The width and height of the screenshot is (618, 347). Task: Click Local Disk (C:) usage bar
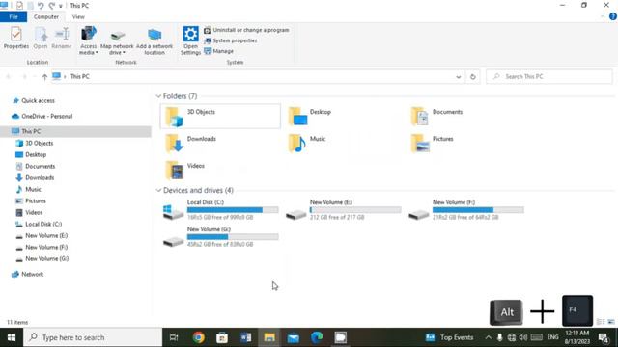(x=233, y=210)
